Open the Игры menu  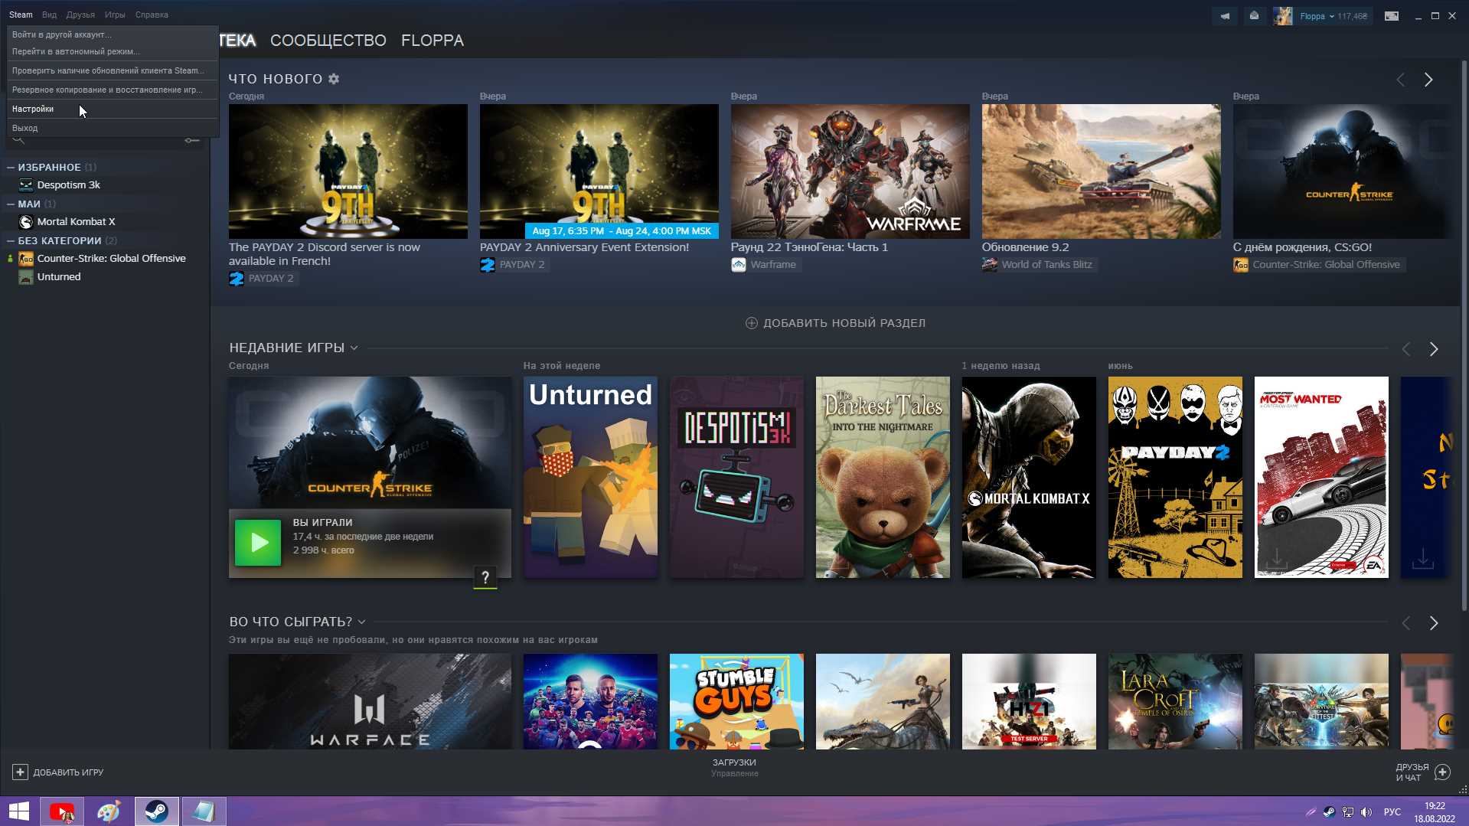click(115, 15)
